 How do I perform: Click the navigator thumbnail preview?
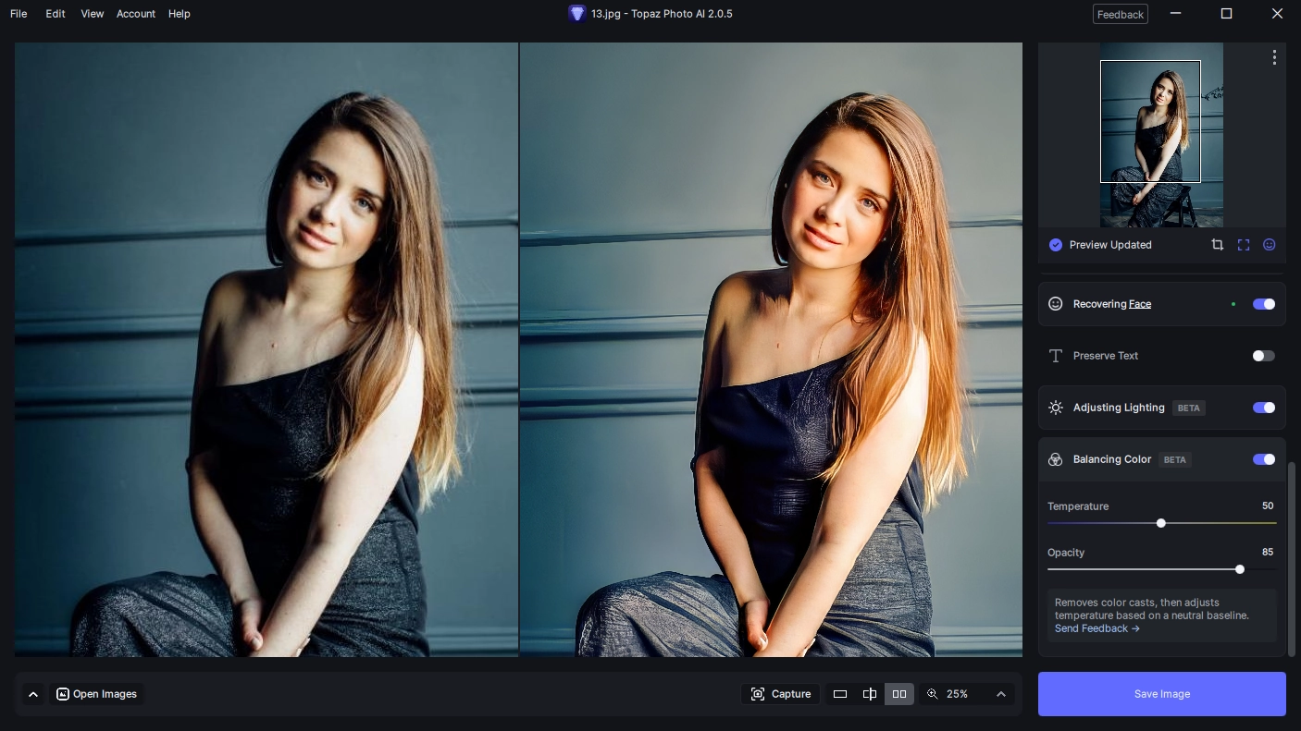coord(1161,135)
